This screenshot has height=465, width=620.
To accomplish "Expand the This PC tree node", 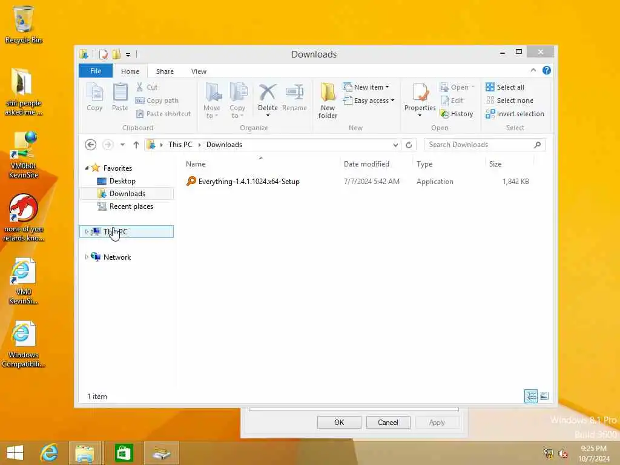I will 87,231.
